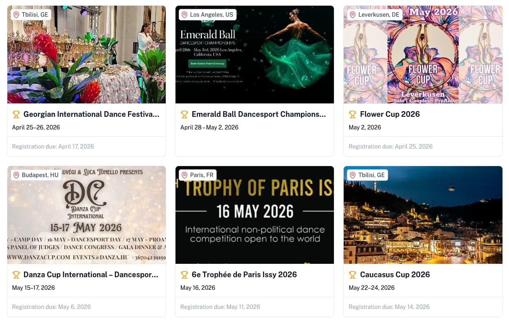Click the Registration due April 17, 2026 text
This screenshot has width=509, height=322.
[x=53, y=147]
